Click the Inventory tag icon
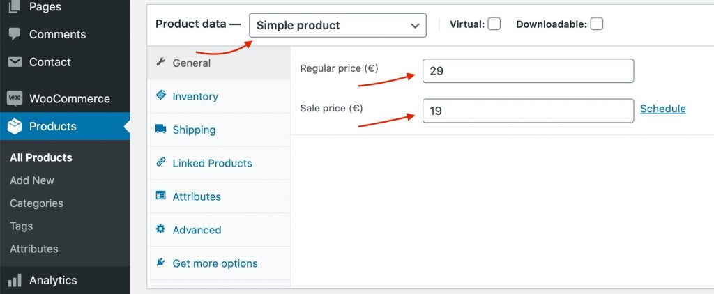This screenshot has width=714, height=294. 161,95
